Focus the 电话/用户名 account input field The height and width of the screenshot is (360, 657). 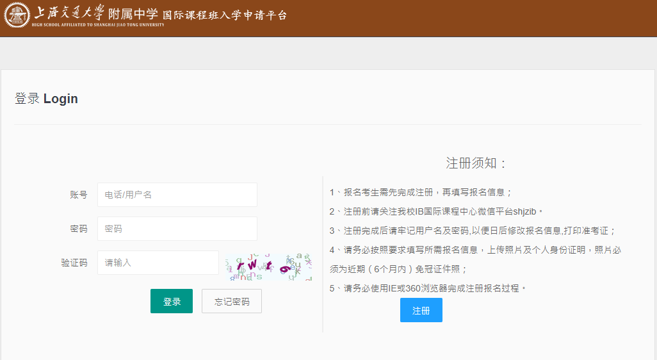pos(177,195)
